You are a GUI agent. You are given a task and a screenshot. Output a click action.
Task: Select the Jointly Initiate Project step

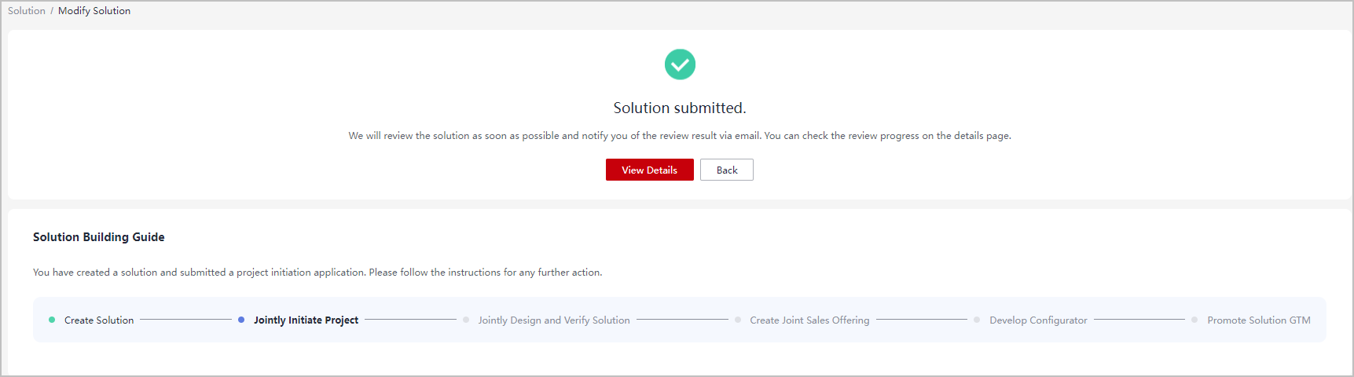click(x=306, y=320)
